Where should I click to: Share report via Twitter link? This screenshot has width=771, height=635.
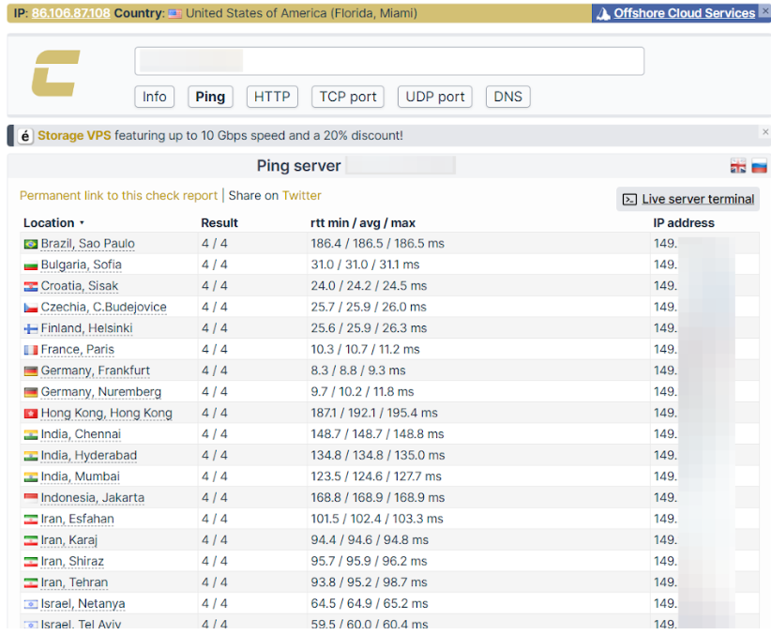point(302,196)
